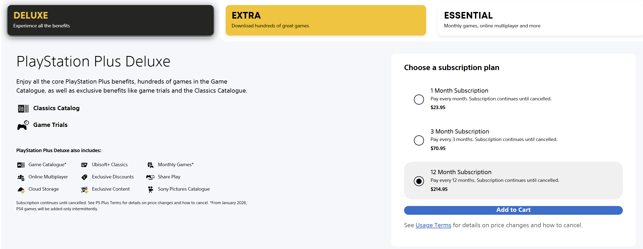The image size is (643, 249).
Task: Click the Monthly Games gift icon
Action: coord(150,165)
